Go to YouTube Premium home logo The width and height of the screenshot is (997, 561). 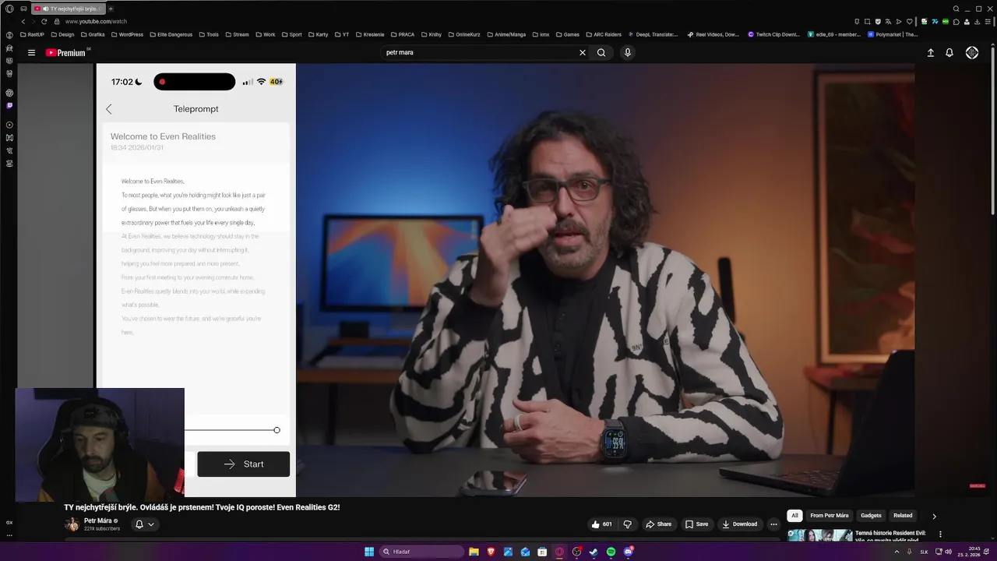tap(65, 53)
